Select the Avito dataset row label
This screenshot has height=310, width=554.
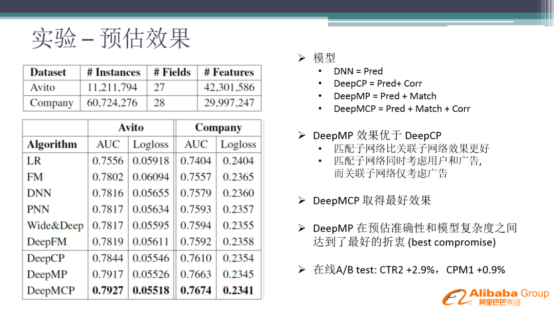click(x=42, y=87)
